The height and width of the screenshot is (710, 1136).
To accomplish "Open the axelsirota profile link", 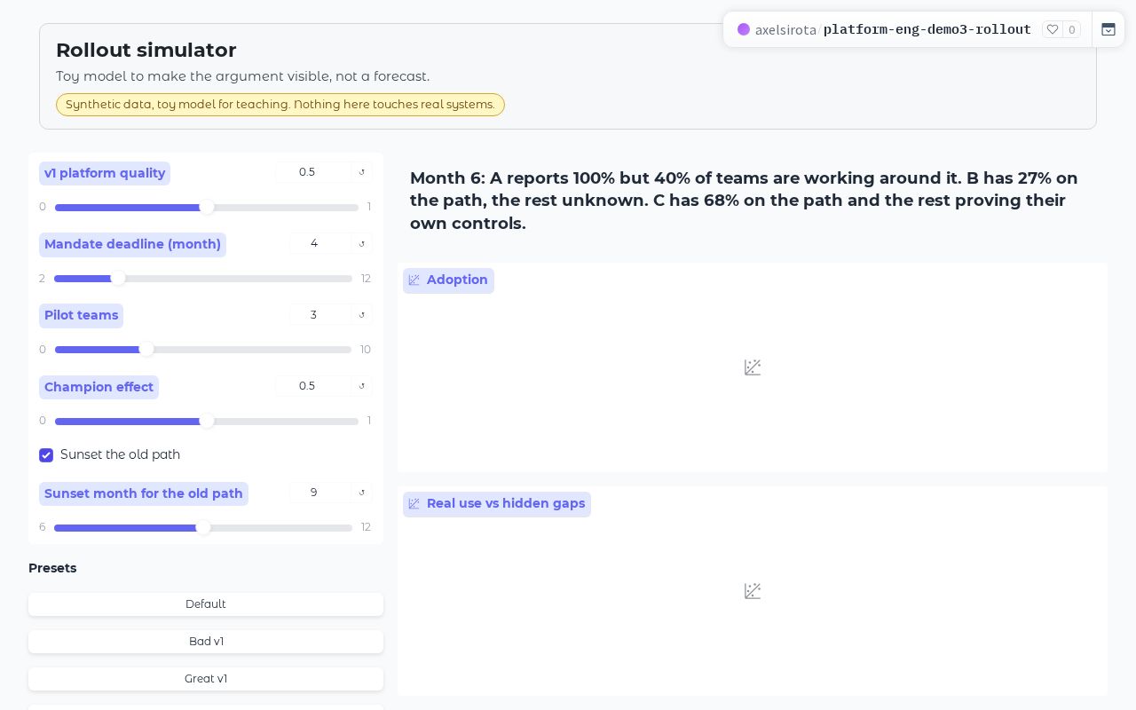I will (x=785, y=29).
